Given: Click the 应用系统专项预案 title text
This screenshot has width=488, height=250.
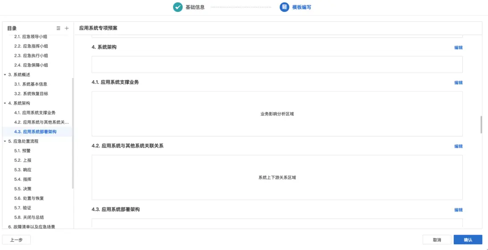Looking at the screenshot, I should (98, 28).
